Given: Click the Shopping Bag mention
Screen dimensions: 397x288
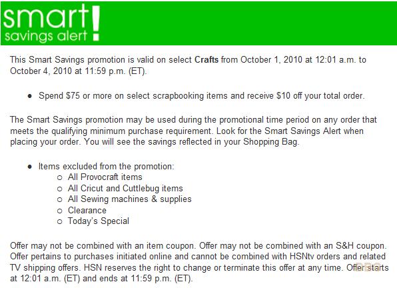Looking at the screenshot, I should (270, 141).
